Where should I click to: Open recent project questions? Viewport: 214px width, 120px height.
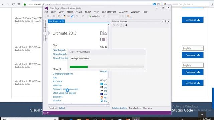[58, 97]
